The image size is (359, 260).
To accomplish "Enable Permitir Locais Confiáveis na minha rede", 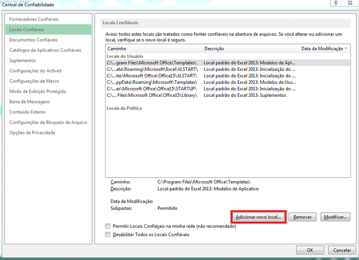I will (108, 226).
